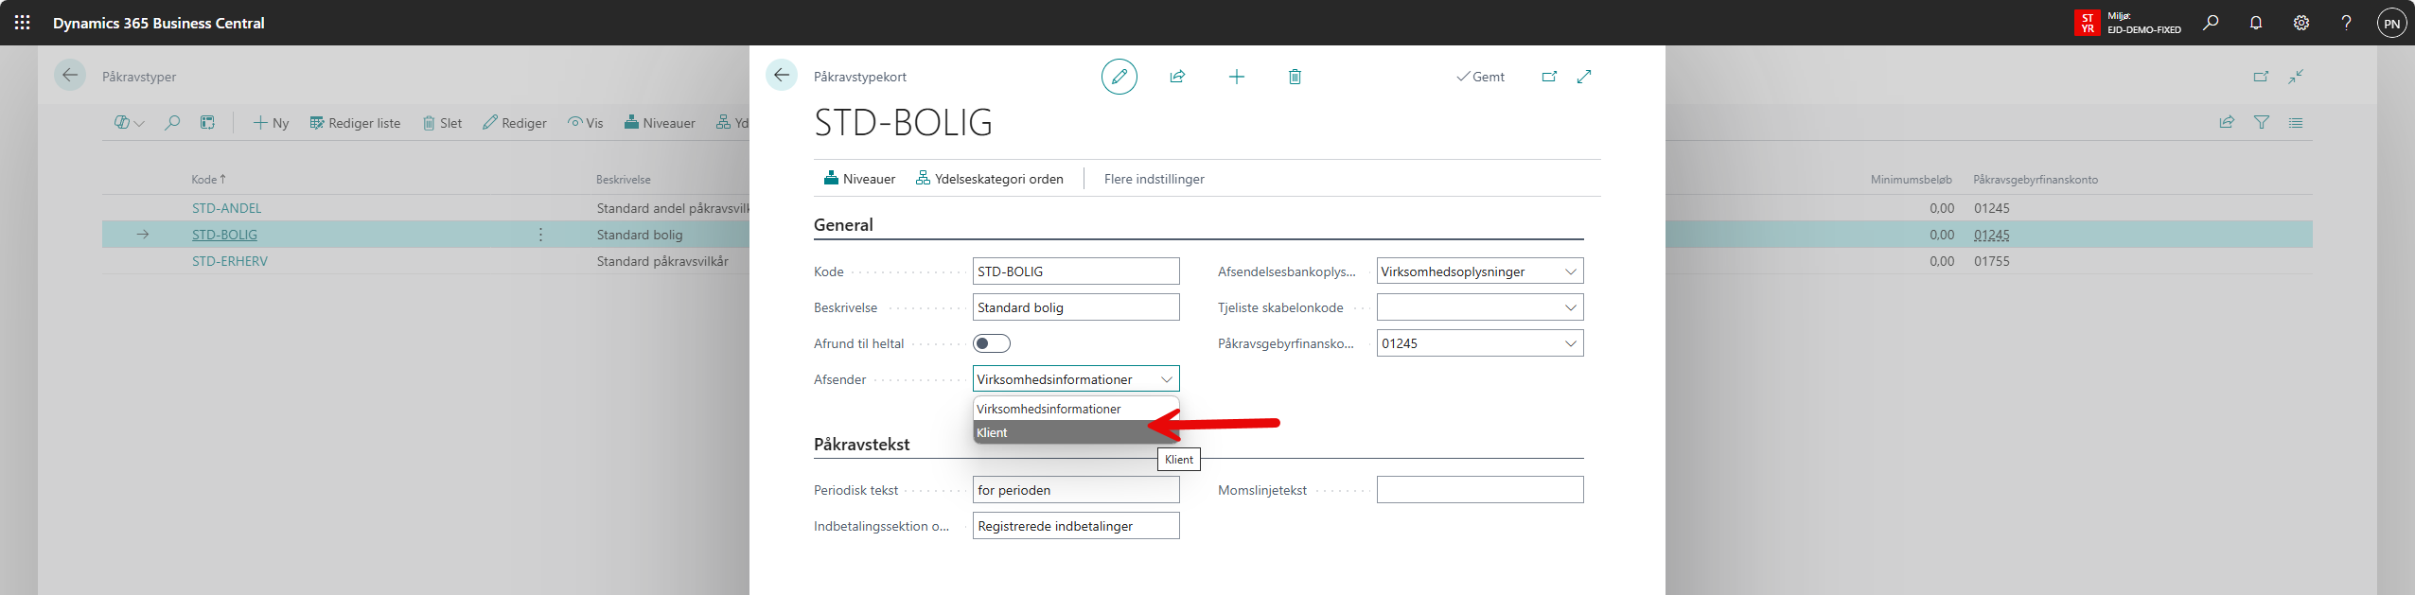Open notifications bell

point(2256,23)
